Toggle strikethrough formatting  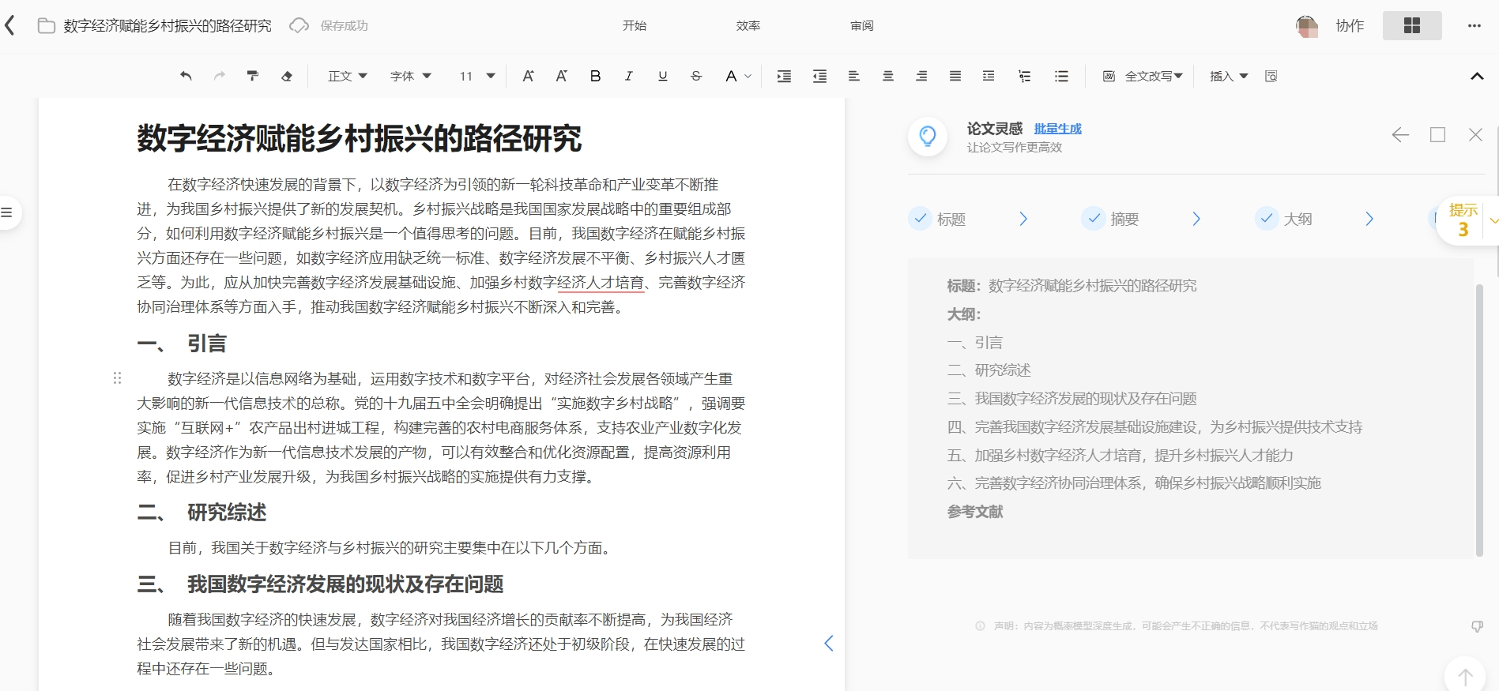pos(696,76)
